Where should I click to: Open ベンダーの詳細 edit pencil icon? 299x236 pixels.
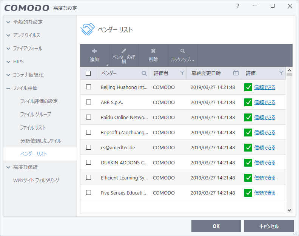point(124,51)
